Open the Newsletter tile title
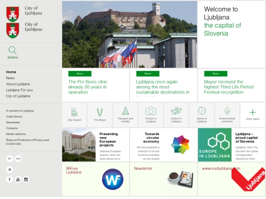This screenshot has height=199, width=266. pyautogui.click(x=143, y=169)
